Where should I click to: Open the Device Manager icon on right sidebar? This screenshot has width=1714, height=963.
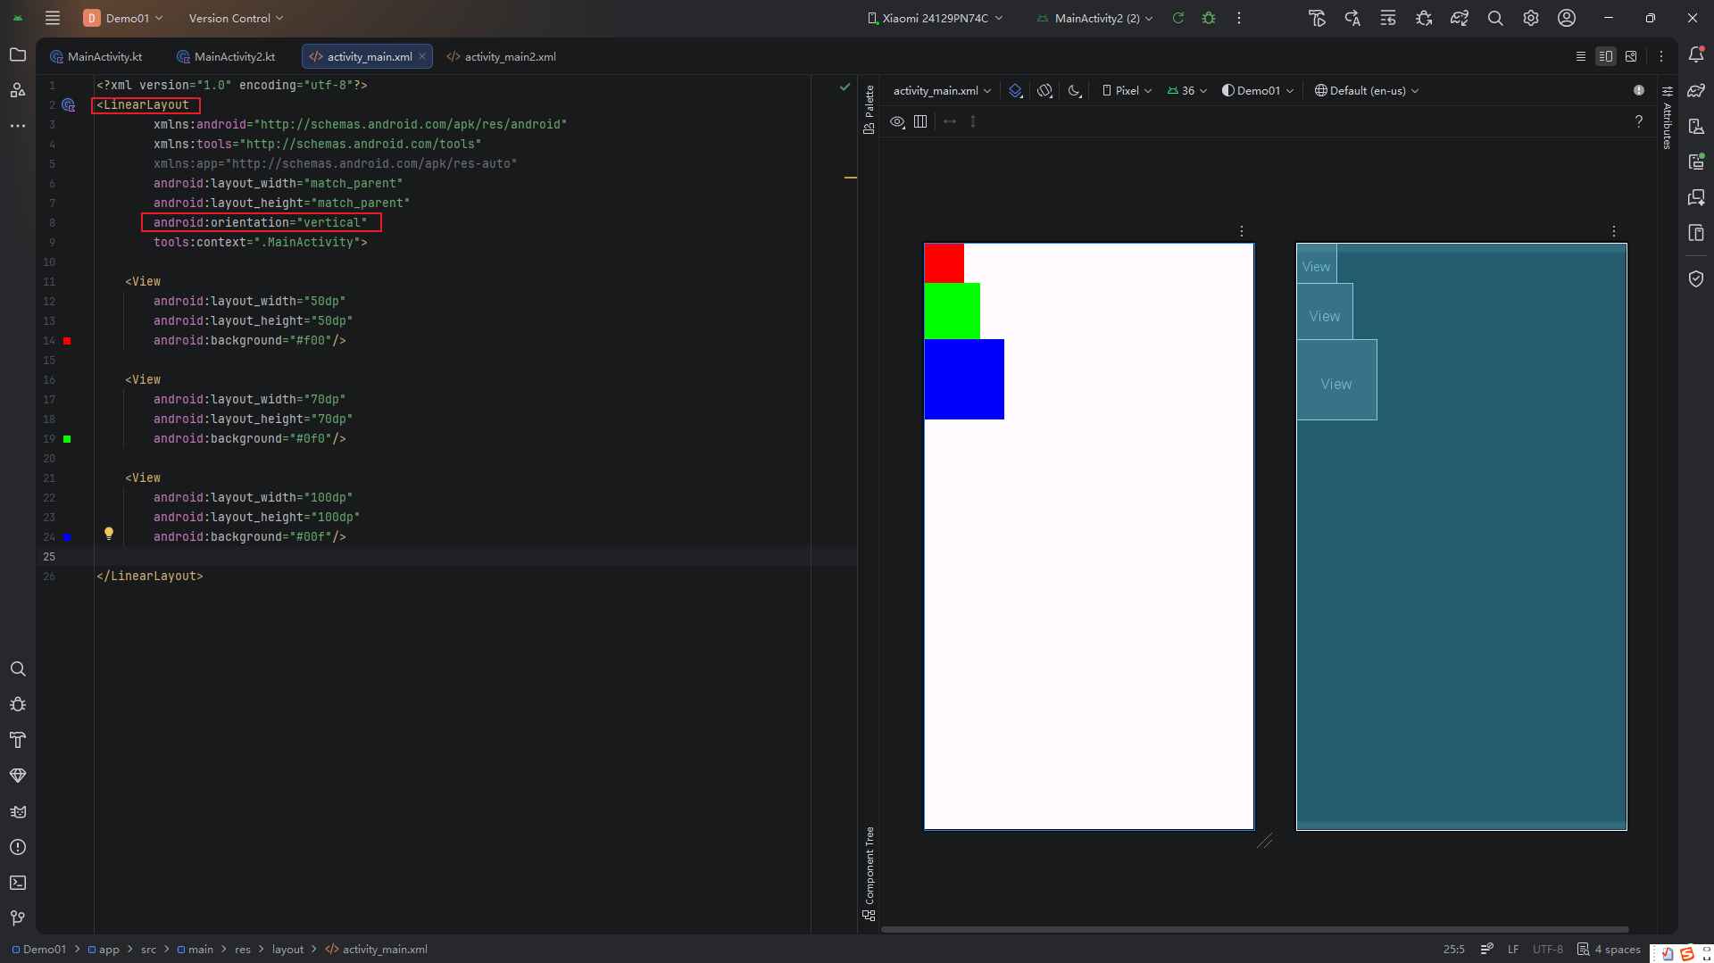coord(1696,126)
